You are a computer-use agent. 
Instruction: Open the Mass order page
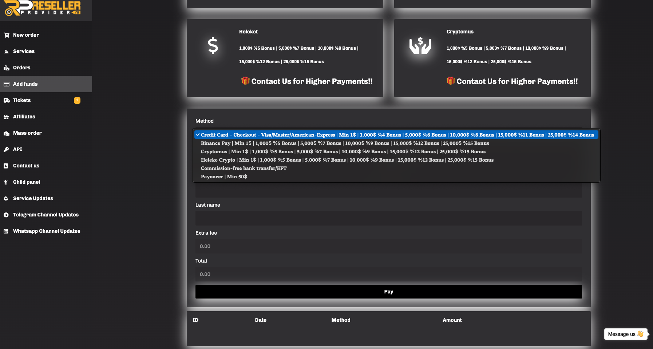[x=27, y=133]
